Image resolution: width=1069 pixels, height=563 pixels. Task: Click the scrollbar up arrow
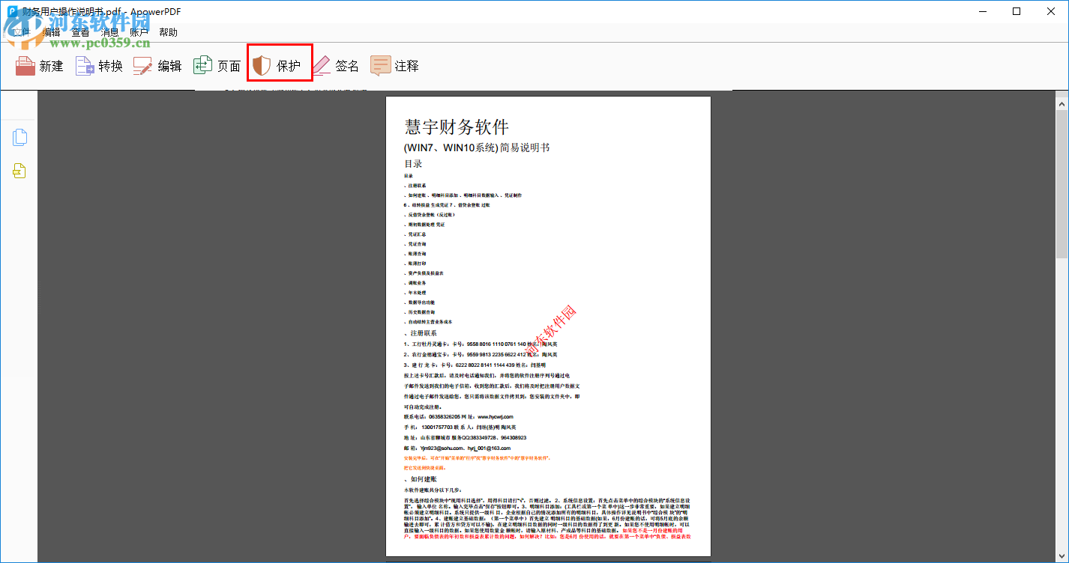pos(1062,103)
